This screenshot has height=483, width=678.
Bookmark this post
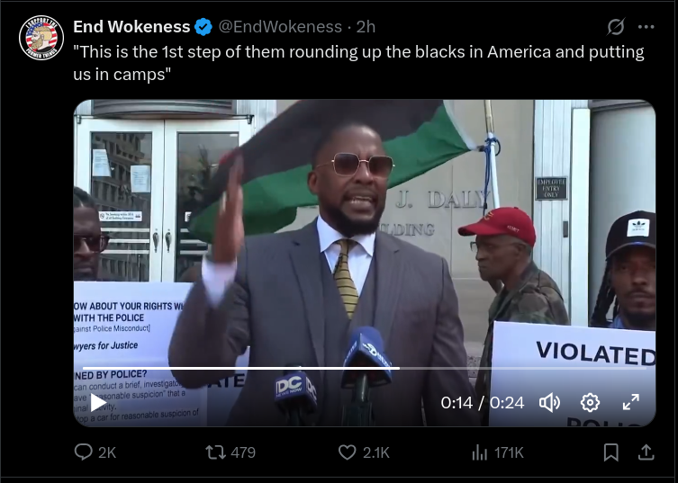click(x=610, y=452)
